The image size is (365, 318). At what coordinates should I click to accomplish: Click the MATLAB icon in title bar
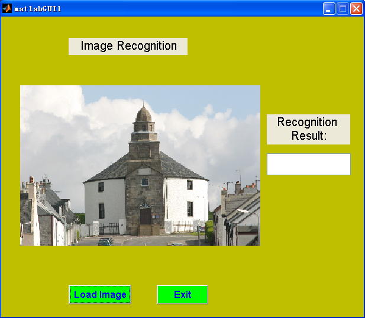coord(7,9)
